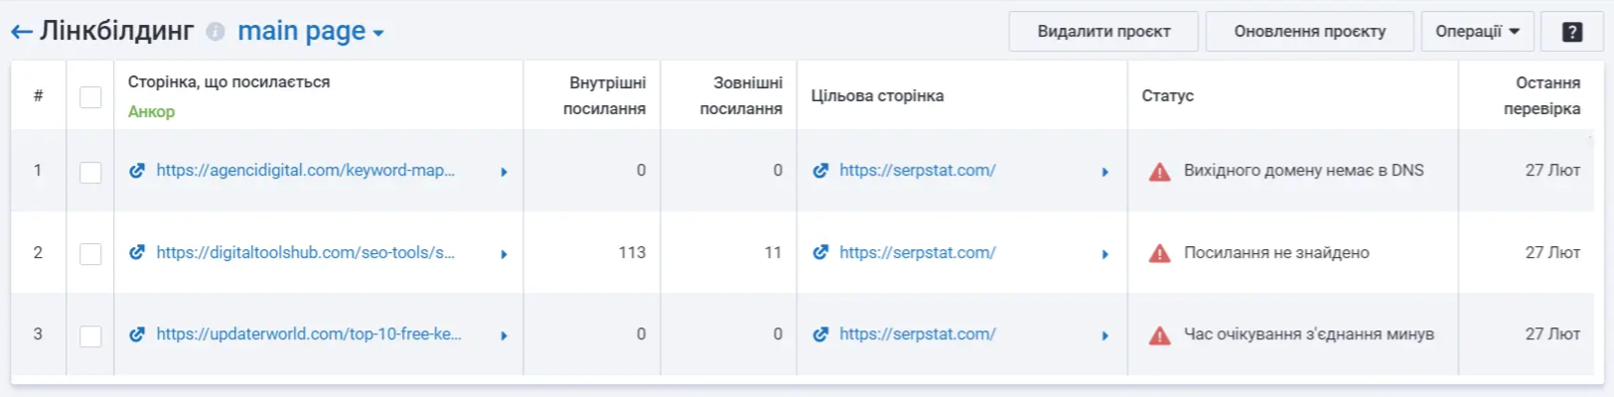The width and height of the screenshot is (1614, 397).
Task: Tick the checkbox for row 2
Action: (90, 254)
